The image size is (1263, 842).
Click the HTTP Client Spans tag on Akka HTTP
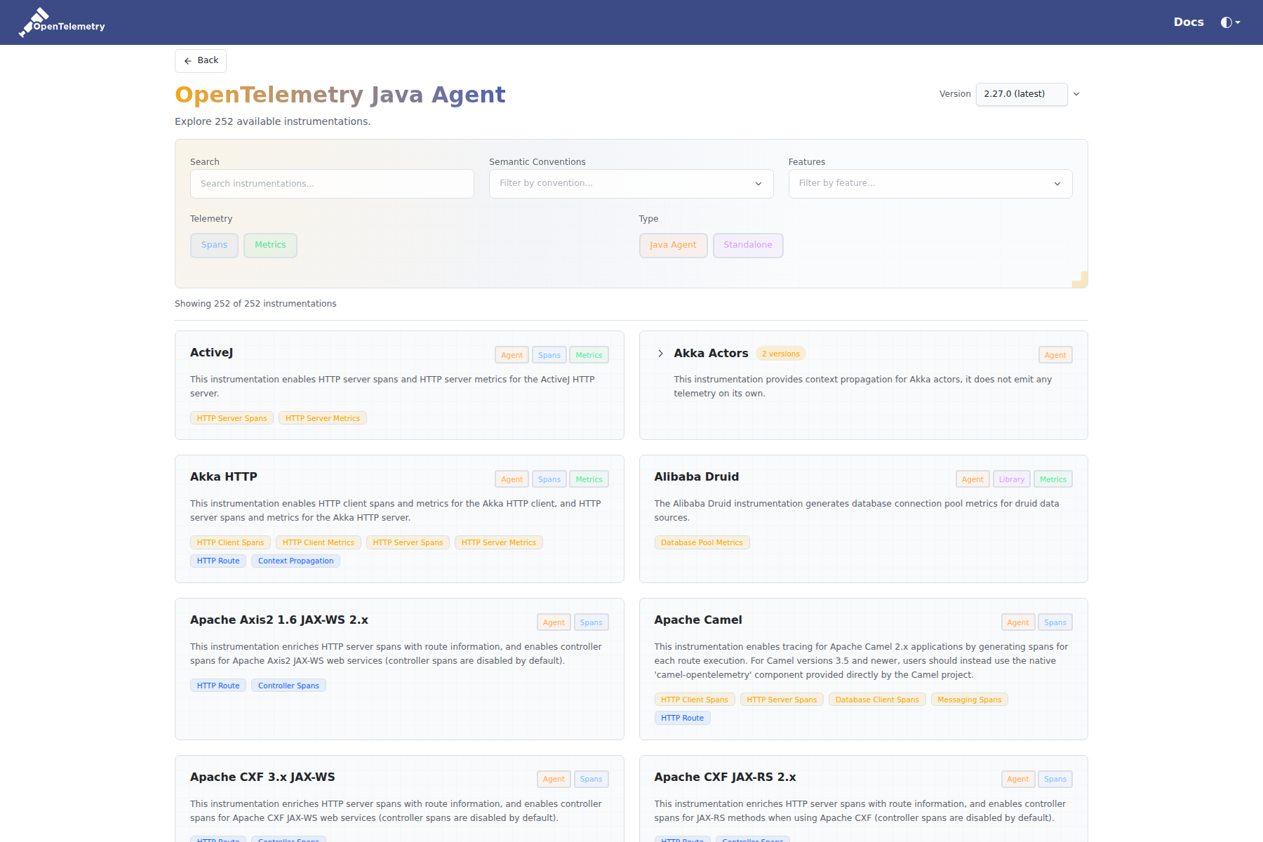pyautogui.click(x=230, y=542)
